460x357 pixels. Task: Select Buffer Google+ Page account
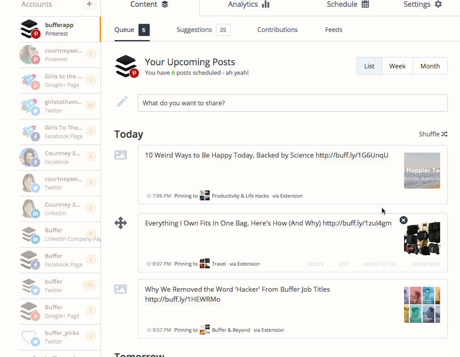pos(60,312)
